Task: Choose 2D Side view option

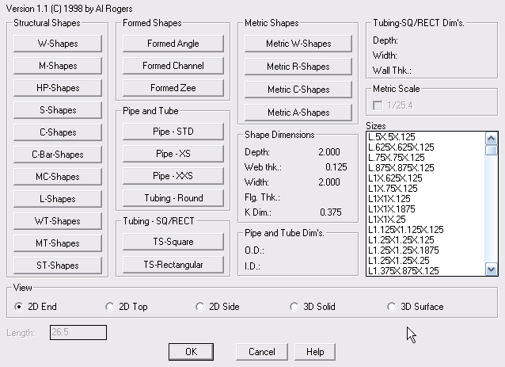Action: click(x=199, y=307)
